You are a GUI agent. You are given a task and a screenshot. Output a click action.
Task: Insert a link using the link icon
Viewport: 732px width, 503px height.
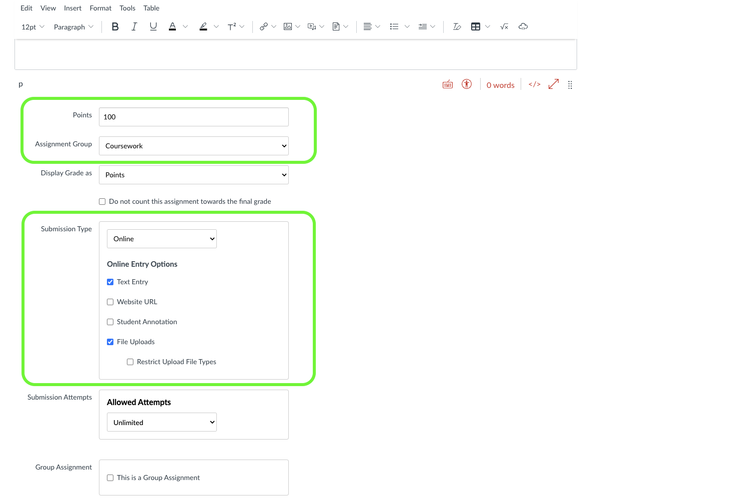(264, 27)
